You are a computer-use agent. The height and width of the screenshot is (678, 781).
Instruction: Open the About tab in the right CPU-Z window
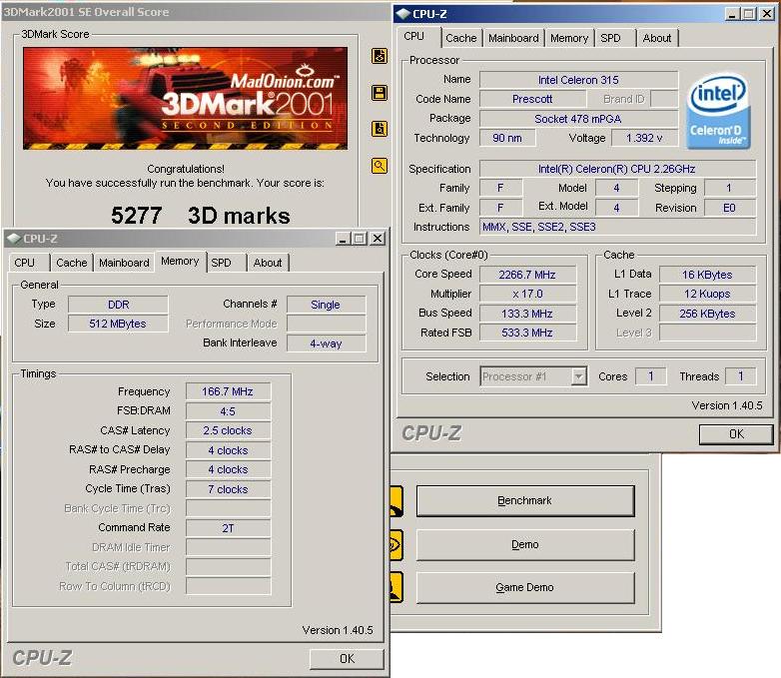(x=656, y=38)
